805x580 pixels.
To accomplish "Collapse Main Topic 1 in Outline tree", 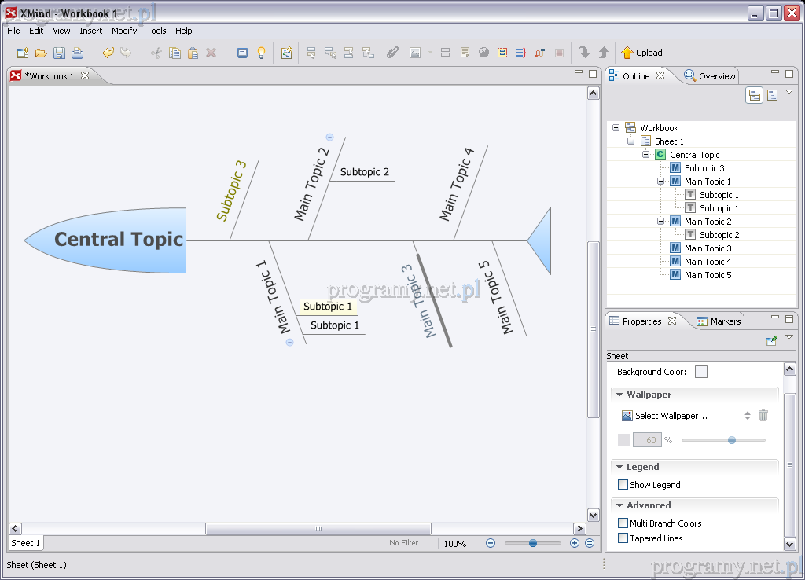I will [x=661, y=182].
